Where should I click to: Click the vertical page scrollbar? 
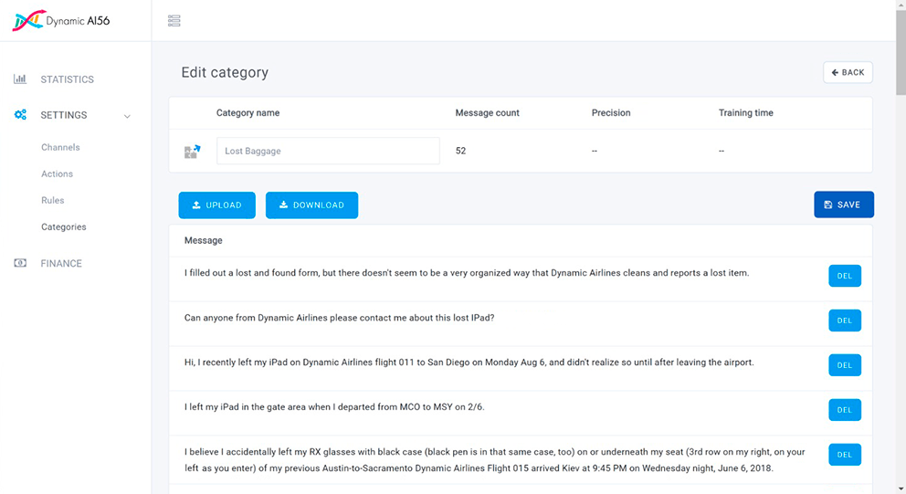coord(900,274)
